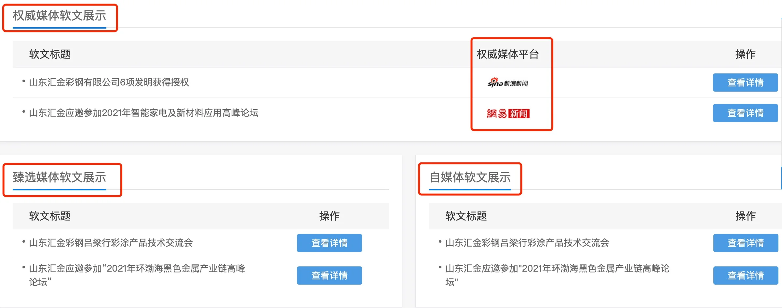View details for 2021年智能家电 forum article
This screenshot has width=782, height=308.
coord(745,113)
